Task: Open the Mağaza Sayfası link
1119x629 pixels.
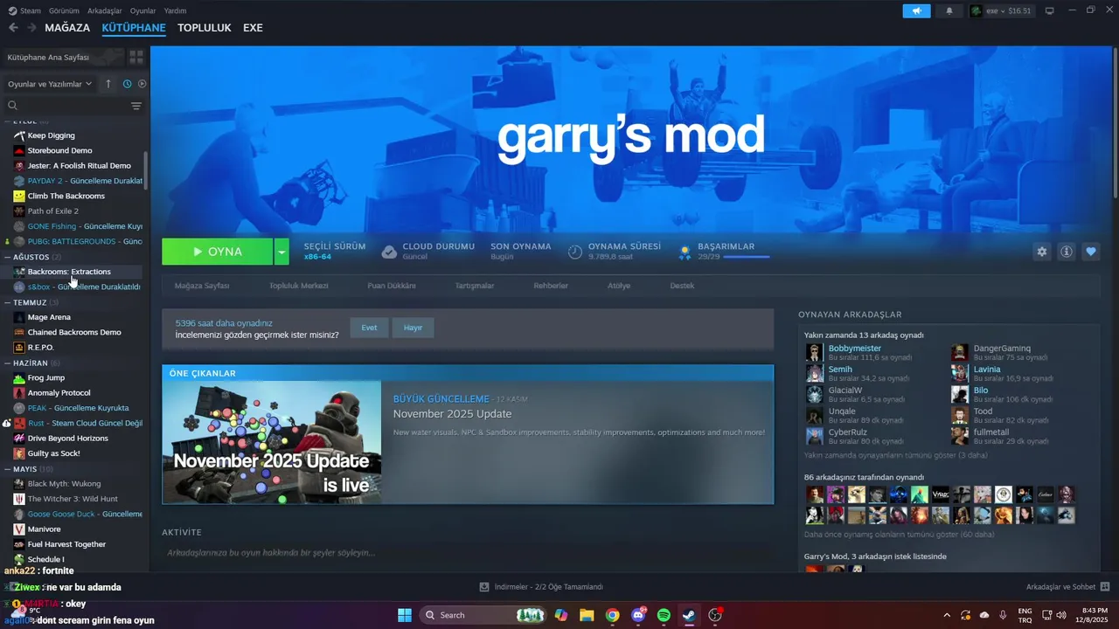Action: pyautogui.click(x=202, y=286)
